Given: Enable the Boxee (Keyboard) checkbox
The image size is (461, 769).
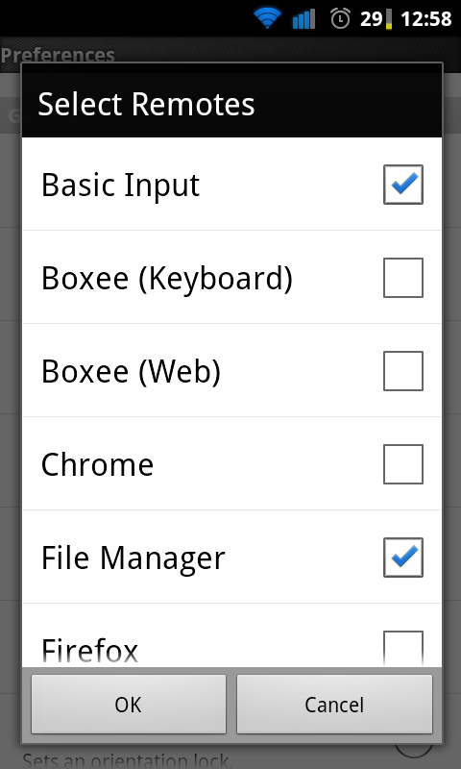Looking at the screenshot, I should pos(403,278).
